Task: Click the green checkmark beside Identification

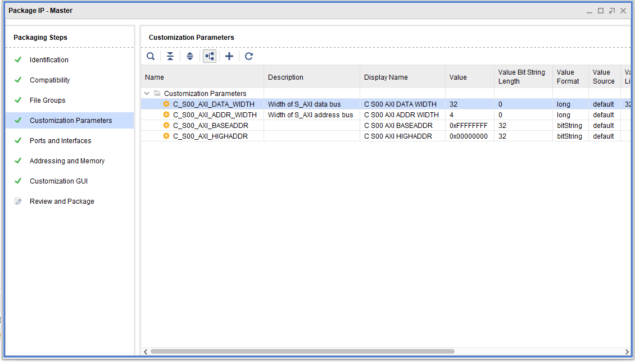Action: click(18, 59)
